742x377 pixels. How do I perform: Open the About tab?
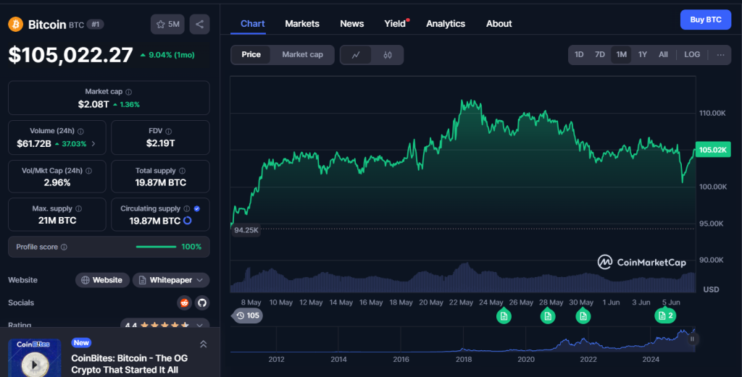pyautogui.click(x=499, y=24)
